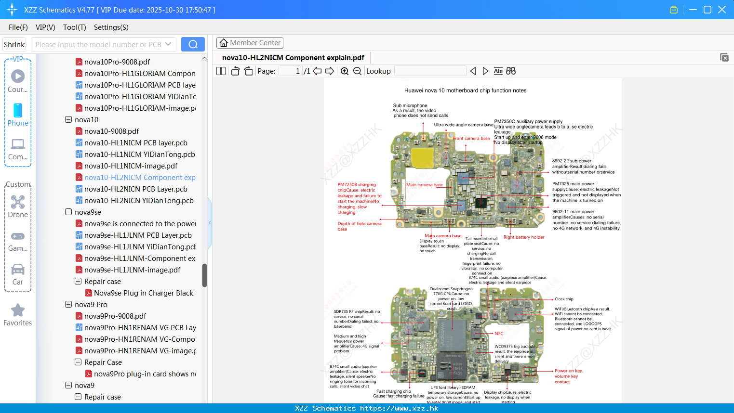Image resolution: width=734 pixels, height=413 pixels.
Task: Find previous lookup result triangle
Action: 473,71
